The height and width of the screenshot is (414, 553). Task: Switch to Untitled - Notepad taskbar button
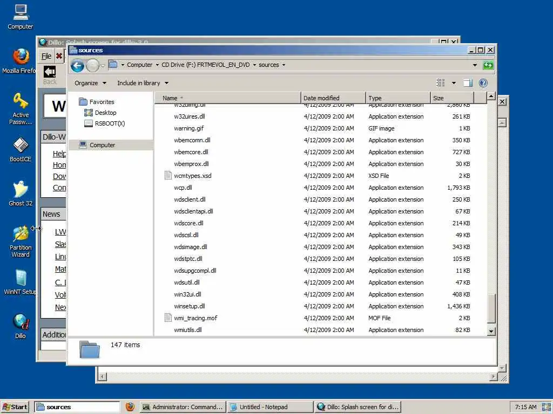(270, 407)
